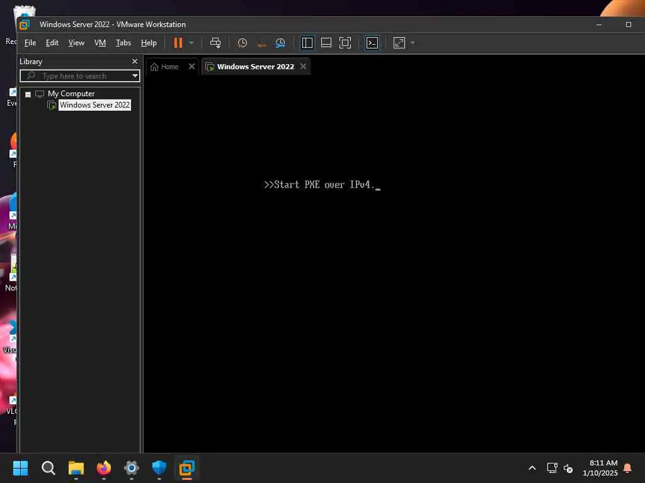Click the stretch guest display icon

coord(399,43)
